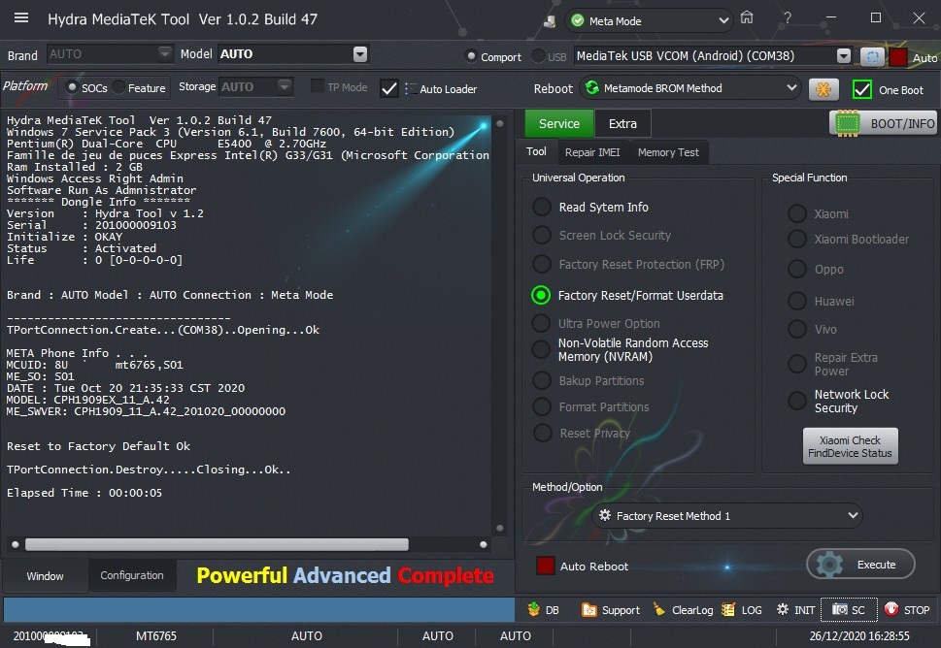Open the help question mark icon
Image resolution: width=941 pixels, height=648 pixels.
788,18
